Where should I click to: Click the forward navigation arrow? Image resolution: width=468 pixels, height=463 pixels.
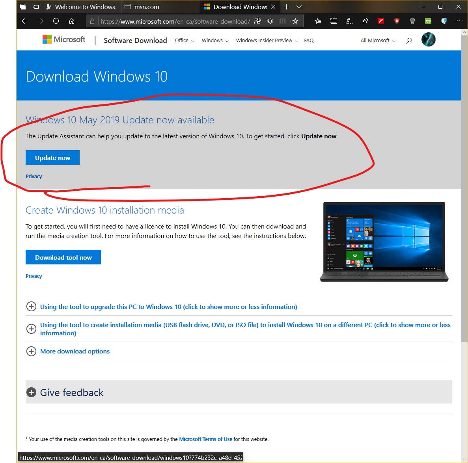point(40,21)
